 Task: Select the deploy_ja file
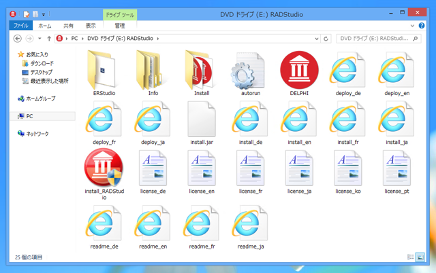click(153, 122)
